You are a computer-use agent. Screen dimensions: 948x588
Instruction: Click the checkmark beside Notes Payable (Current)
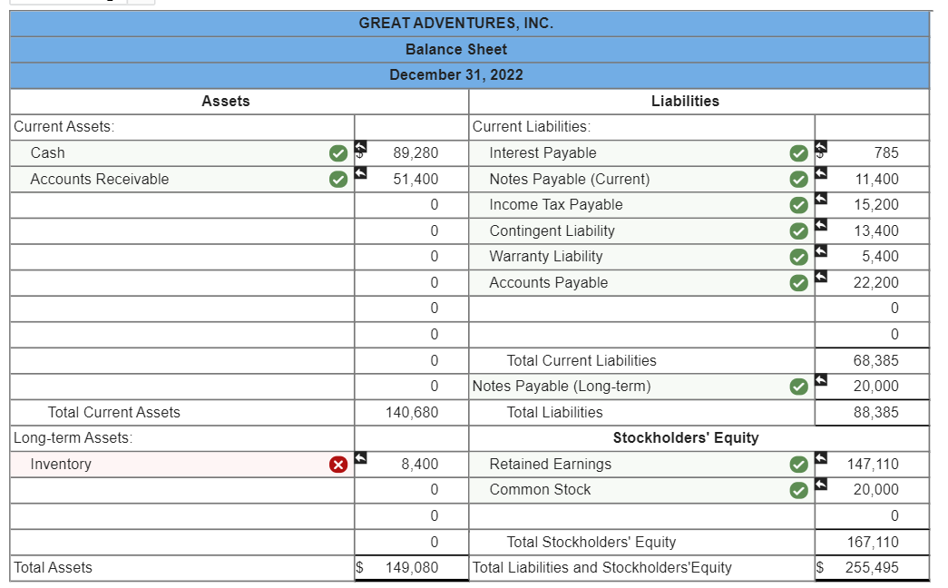798,179
